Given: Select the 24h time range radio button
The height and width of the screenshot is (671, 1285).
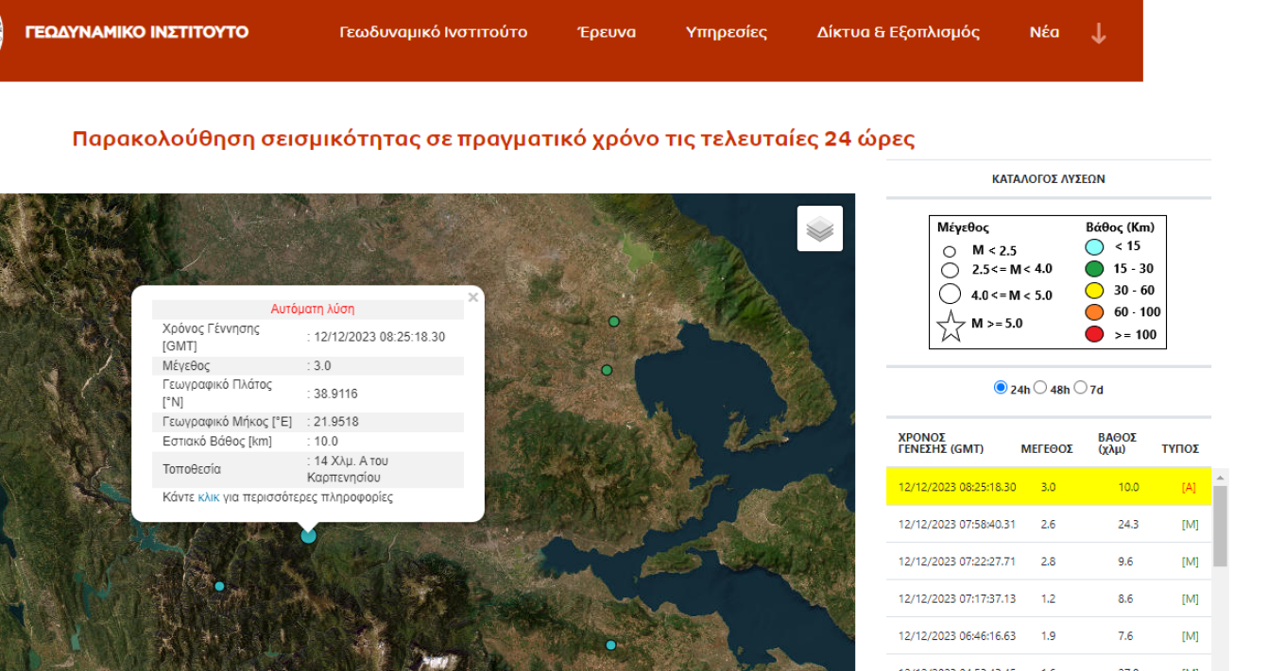Looking at the screenshot, I should tap(1001, 387).
